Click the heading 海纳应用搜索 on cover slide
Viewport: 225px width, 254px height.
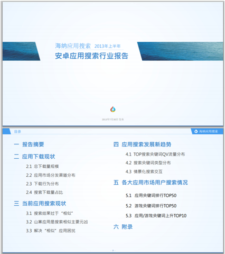(x=73, y=46)
